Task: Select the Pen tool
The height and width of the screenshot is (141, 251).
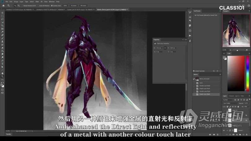Action: click(2, 61)
